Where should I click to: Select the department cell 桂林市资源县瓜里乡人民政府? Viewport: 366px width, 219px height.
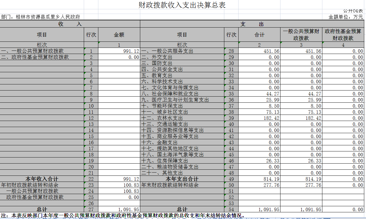(41, 17)
